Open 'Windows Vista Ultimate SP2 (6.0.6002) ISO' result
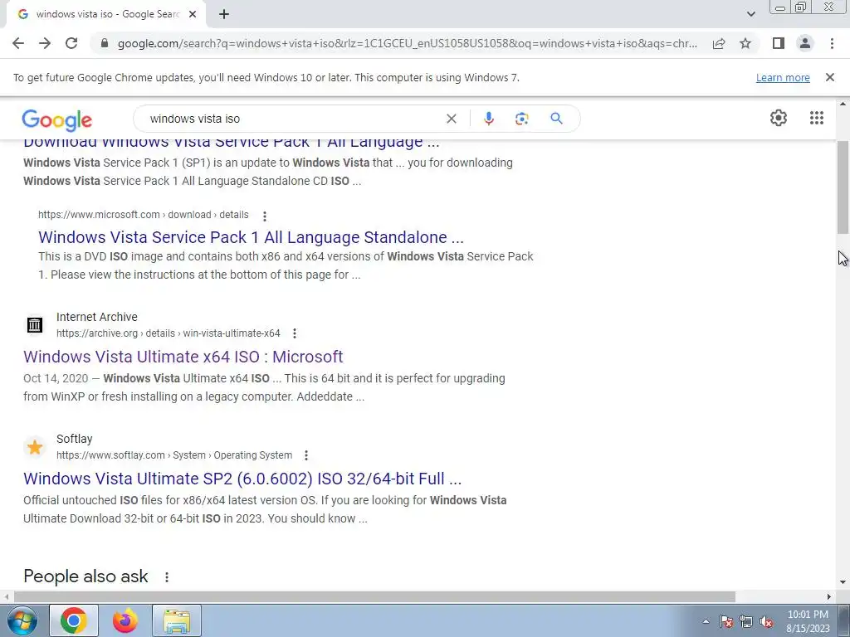 (242, 479)
